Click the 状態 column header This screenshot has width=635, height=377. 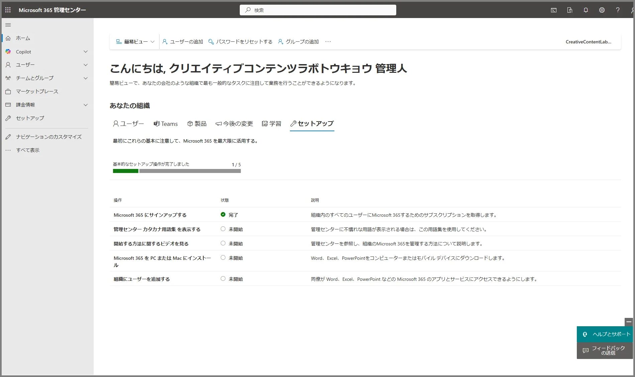225,200
